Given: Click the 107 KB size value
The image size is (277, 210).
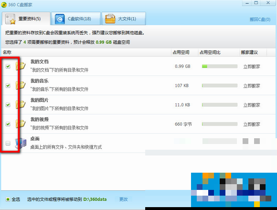Looking at the screenshot, I should pos(181,86).
